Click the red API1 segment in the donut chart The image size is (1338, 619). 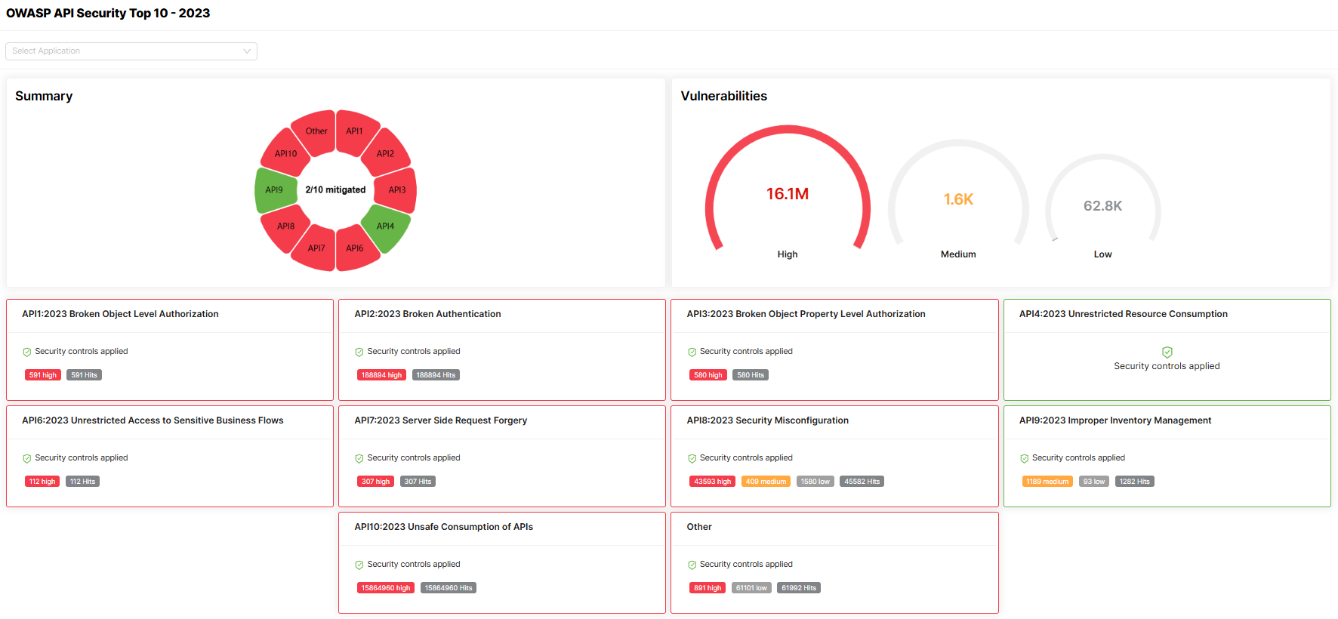[x=354, y=131]
